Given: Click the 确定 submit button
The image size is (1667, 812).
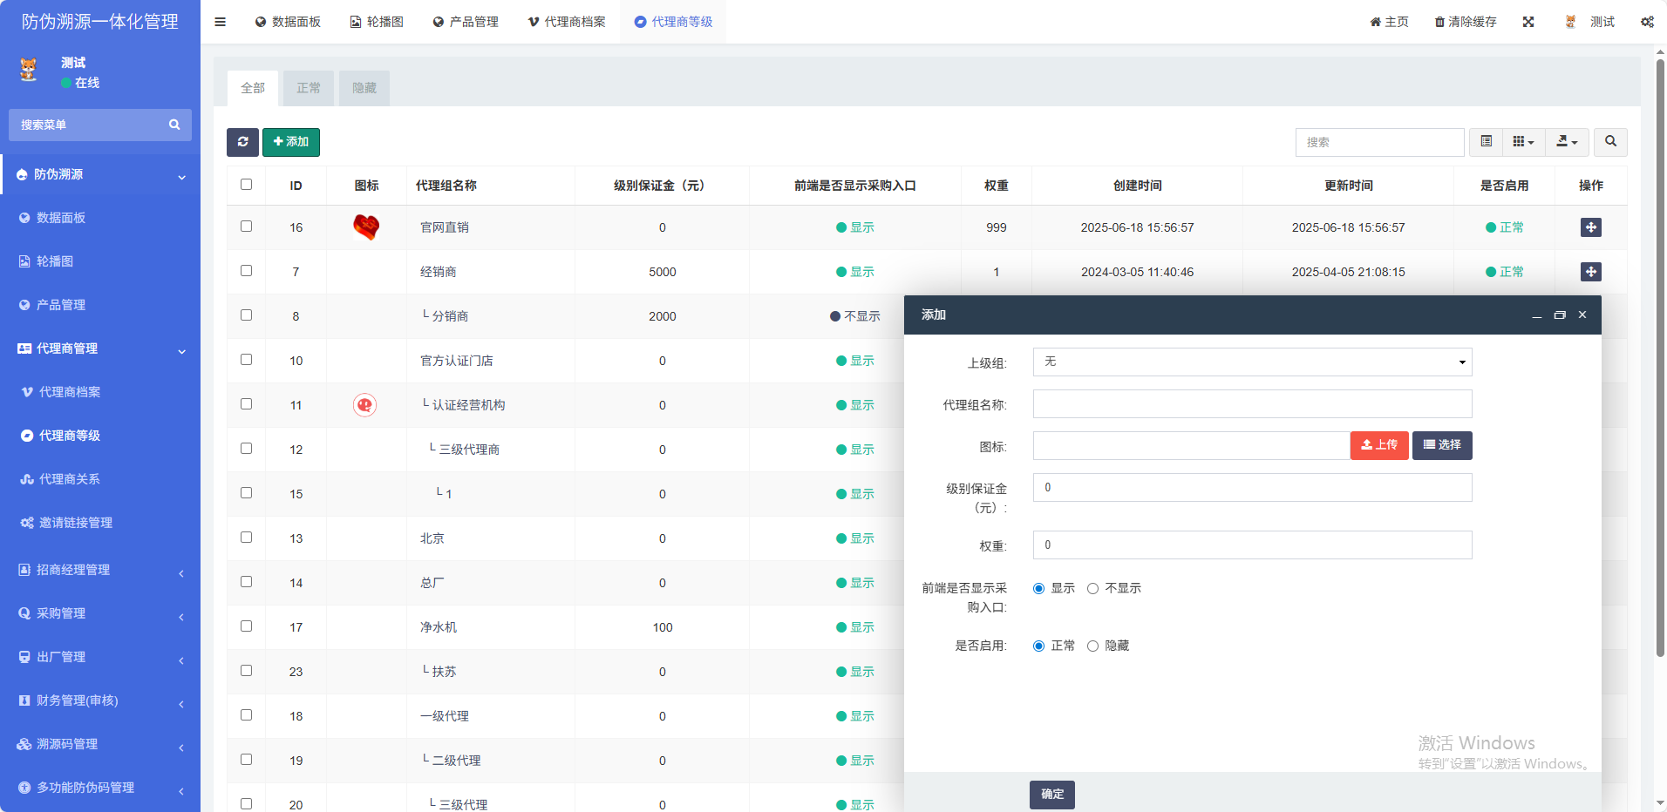Looking at the screenshot, I should [1051, 795].
